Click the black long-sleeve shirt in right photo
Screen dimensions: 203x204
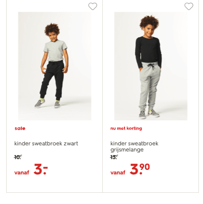pyautogui.click(x=148, y=51)
